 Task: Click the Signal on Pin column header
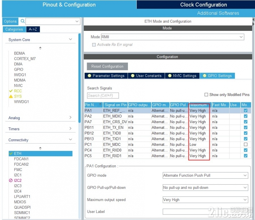click(115, 105)
